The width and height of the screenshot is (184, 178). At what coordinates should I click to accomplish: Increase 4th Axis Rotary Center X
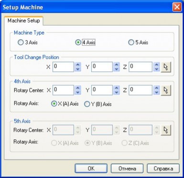78,88
